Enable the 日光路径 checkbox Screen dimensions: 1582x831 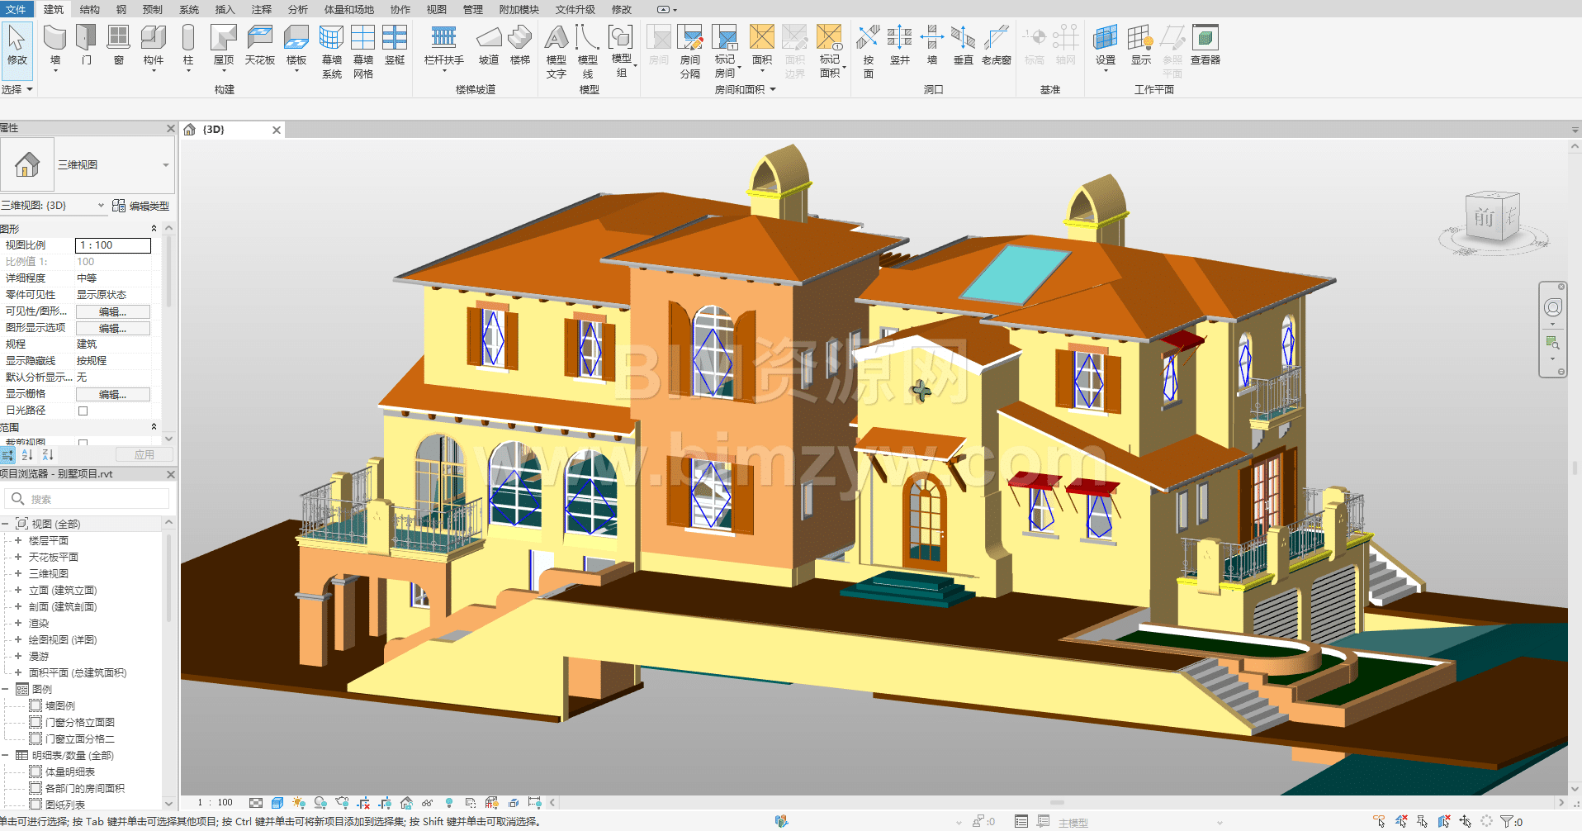(x=83, y=411)
